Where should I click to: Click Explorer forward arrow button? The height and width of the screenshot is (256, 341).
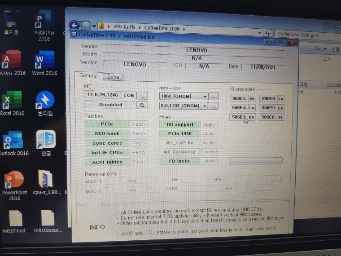click(86, 26)
